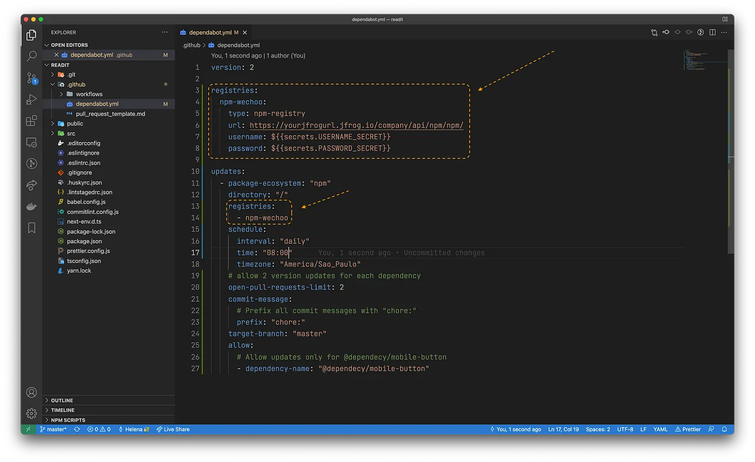Collapse the .github folder
Screen dimensions: 755x462
click(52, 85)
